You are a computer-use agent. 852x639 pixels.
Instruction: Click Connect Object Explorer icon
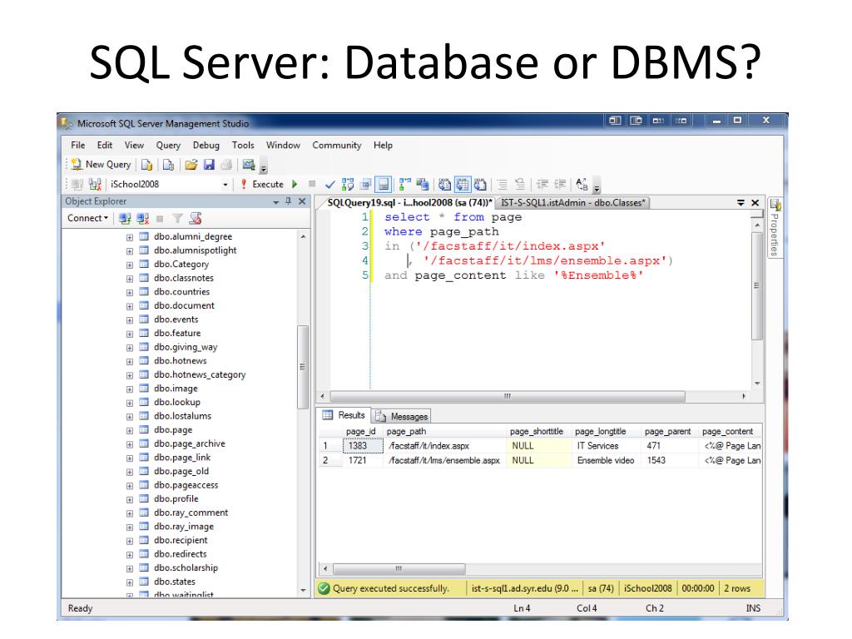(125, 219)
